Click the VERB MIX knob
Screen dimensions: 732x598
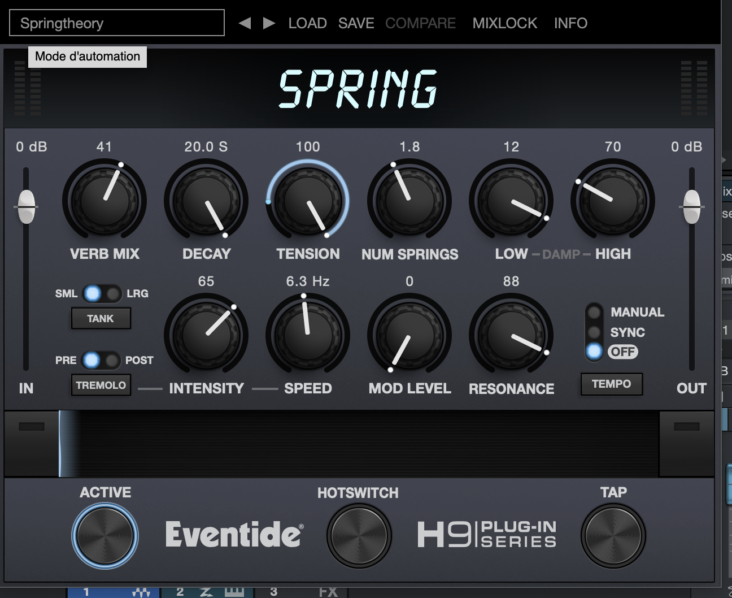(104, 201)
